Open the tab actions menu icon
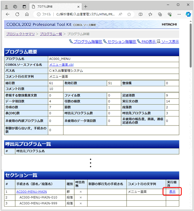Viewport: 194px width, 211px height. click(24, 7)
